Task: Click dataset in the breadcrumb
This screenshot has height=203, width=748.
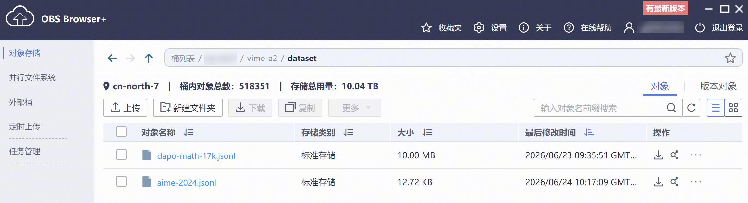Action: [302, 59]
